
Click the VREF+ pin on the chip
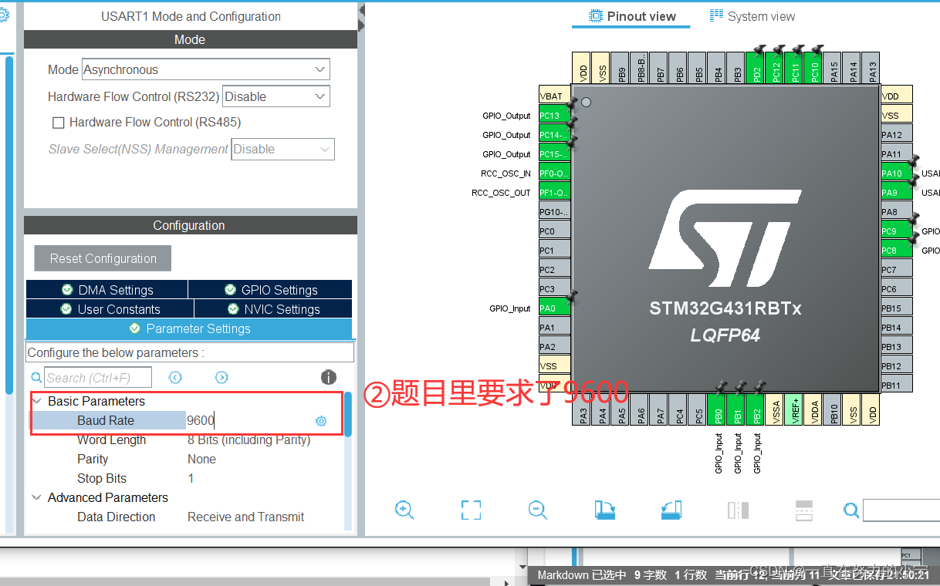(x=795, y=410)
